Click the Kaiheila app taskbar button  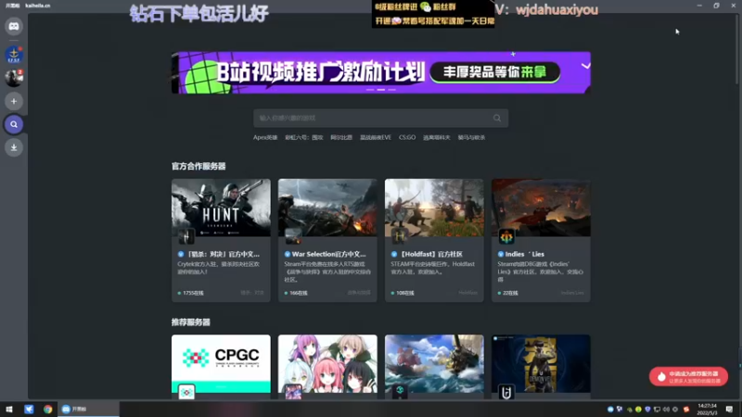pyautogui.click(x=88, y=410)
